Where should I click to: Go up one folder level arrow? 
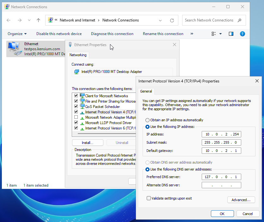coord(38,20)
